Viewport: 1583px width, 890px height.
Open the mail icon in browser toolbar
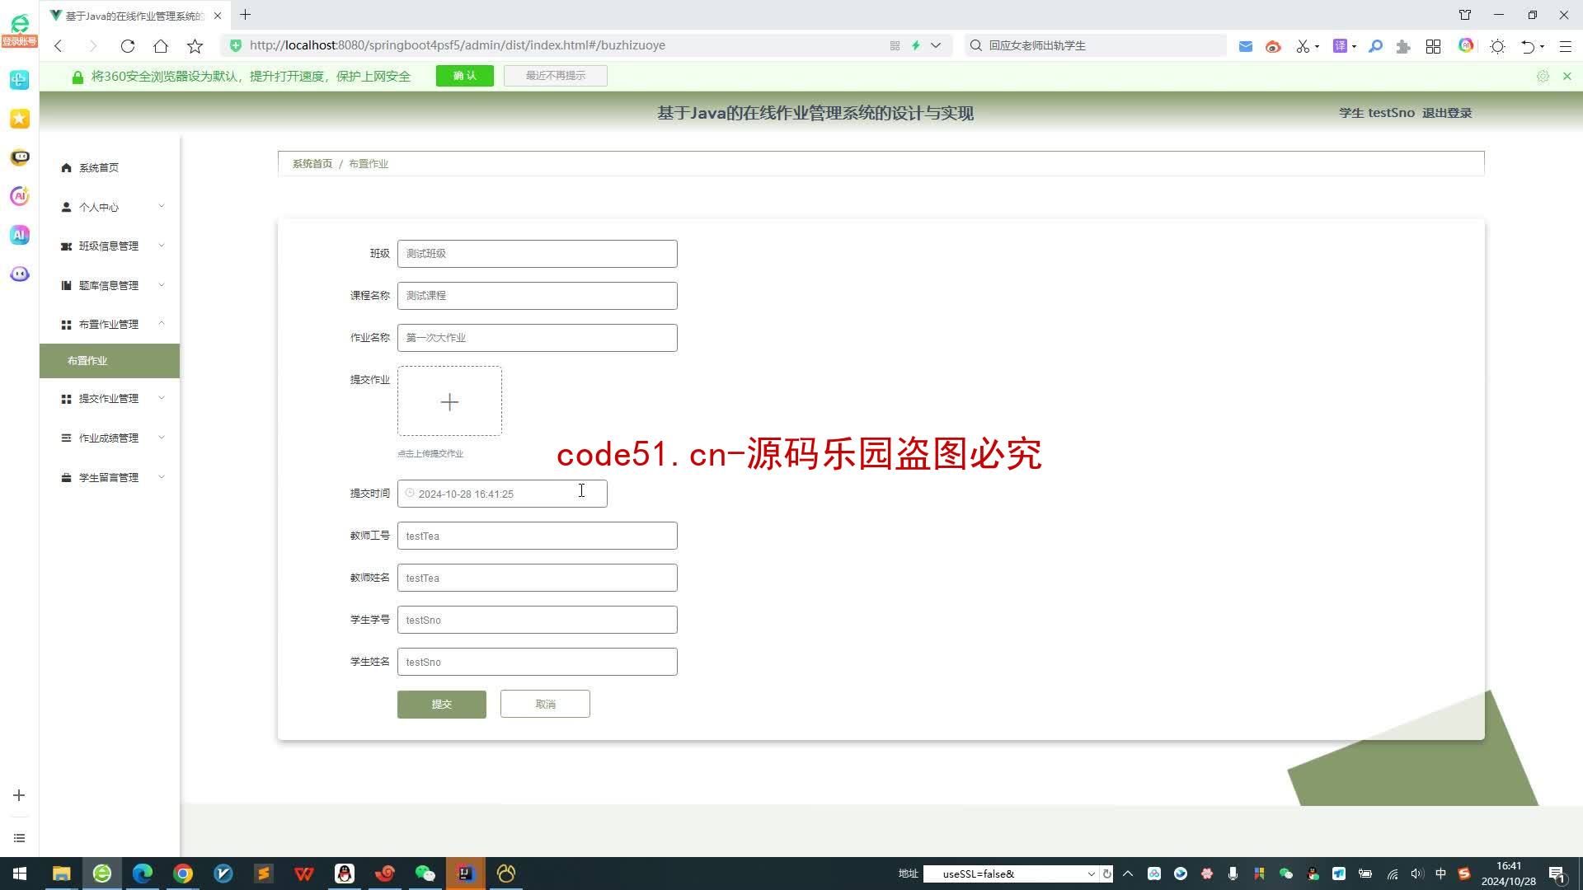(1246, 46)
